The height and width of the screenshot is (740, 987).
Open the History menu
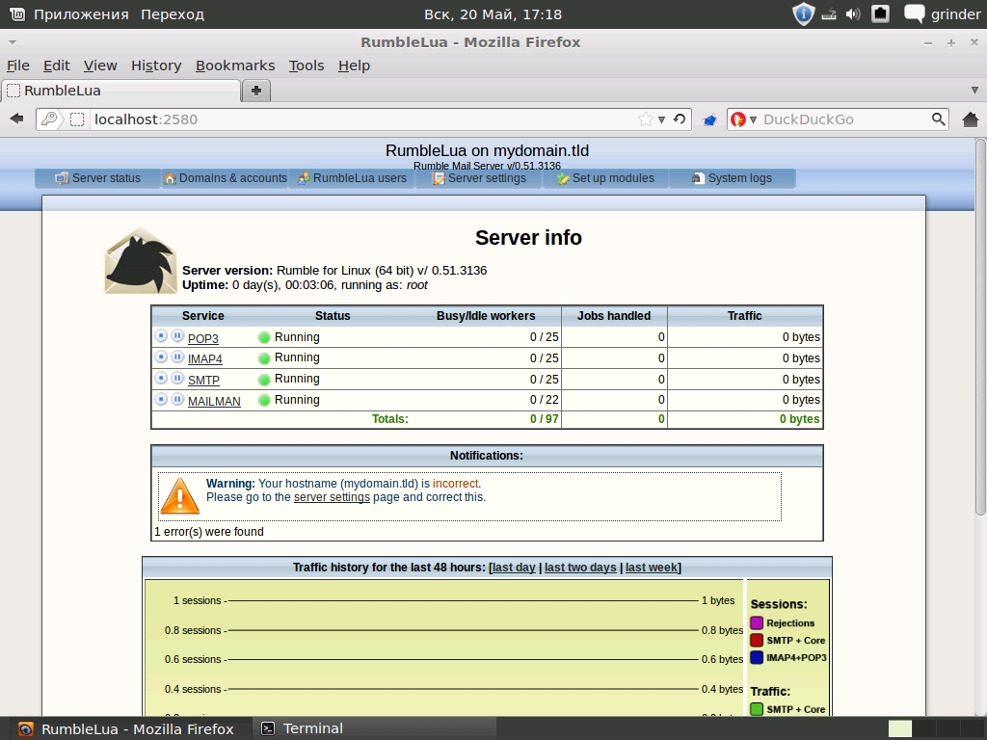tap(156, 66)
